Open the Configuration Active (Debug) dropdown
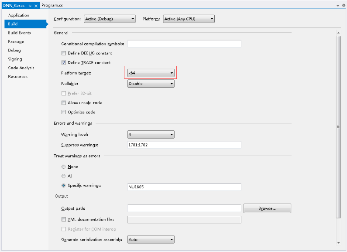The height and width of the screenshot is (252, 347). coord(110,19)
